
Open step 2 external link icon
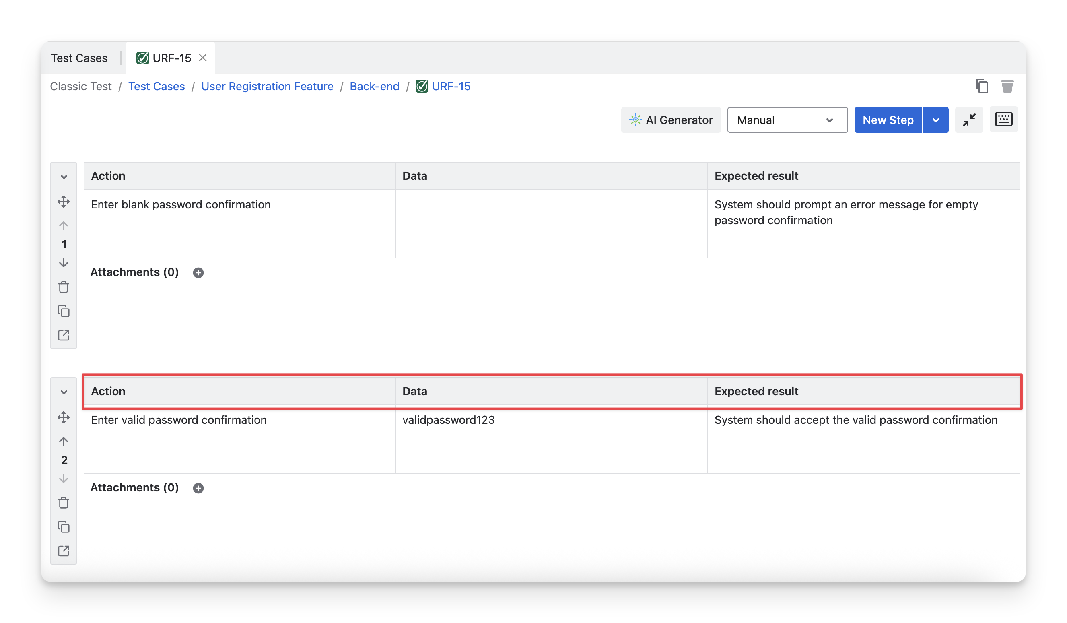point(64,551)
